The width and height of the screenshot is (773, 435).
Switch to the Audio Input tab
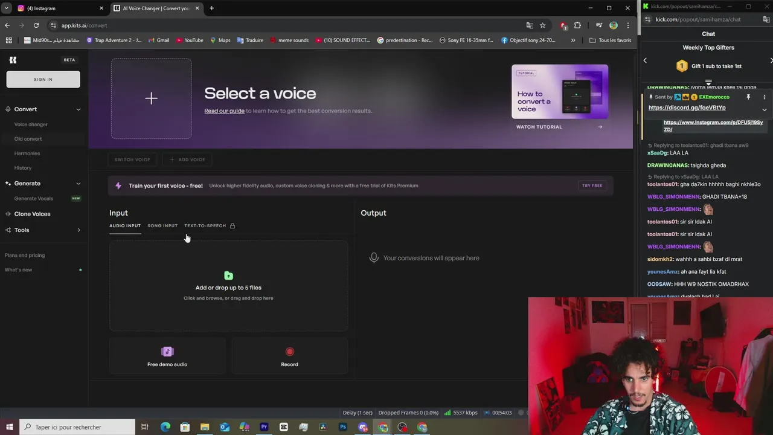[125, 226]
